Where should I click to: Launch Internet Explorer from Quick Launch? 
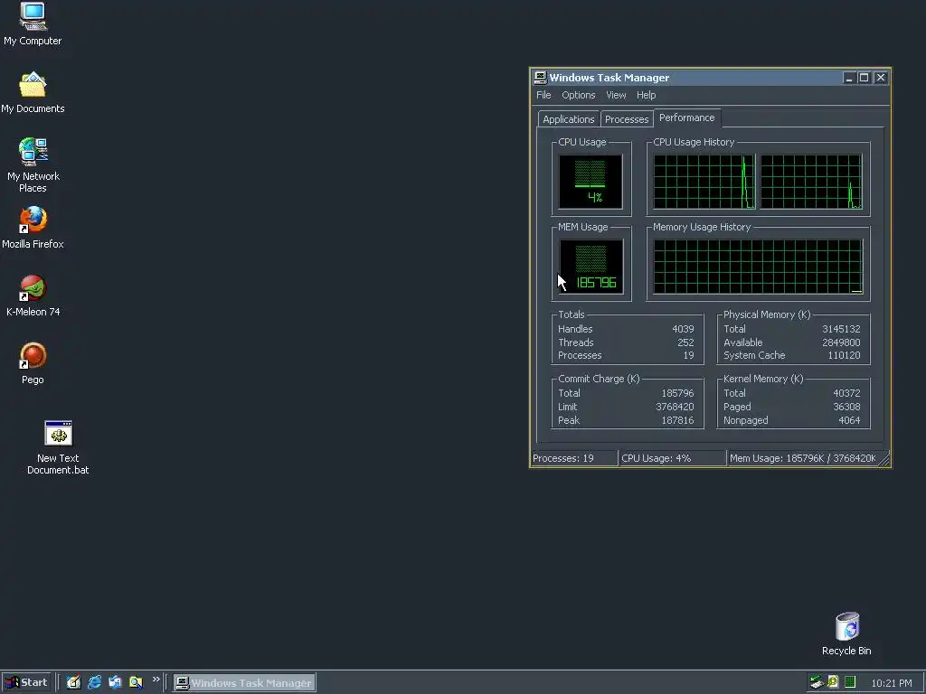[94, 682]
